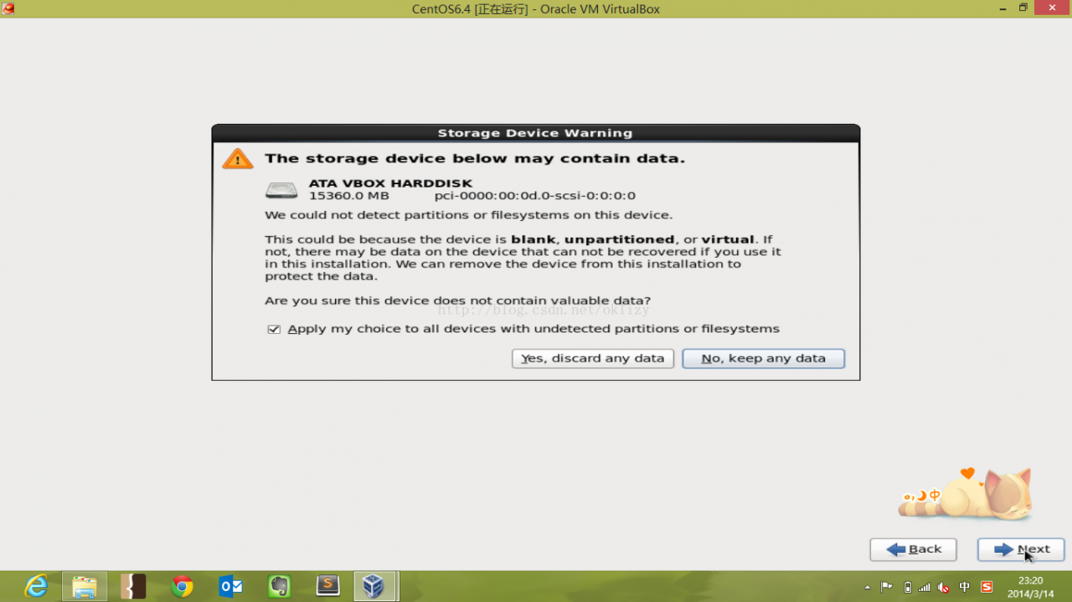Open Google Chrome from the taskbar

pyautogui.click(x=182, y=586)
